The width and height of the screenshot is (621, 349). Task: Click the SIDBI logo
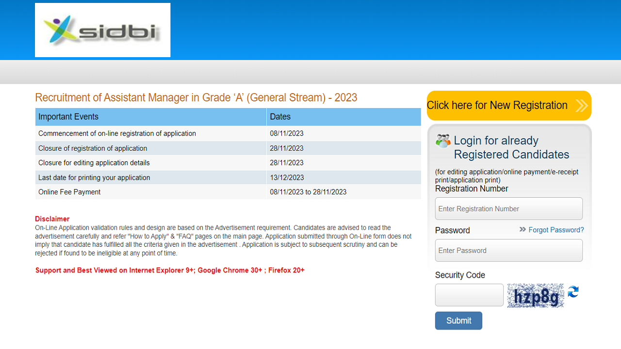[x=102, y=30]
